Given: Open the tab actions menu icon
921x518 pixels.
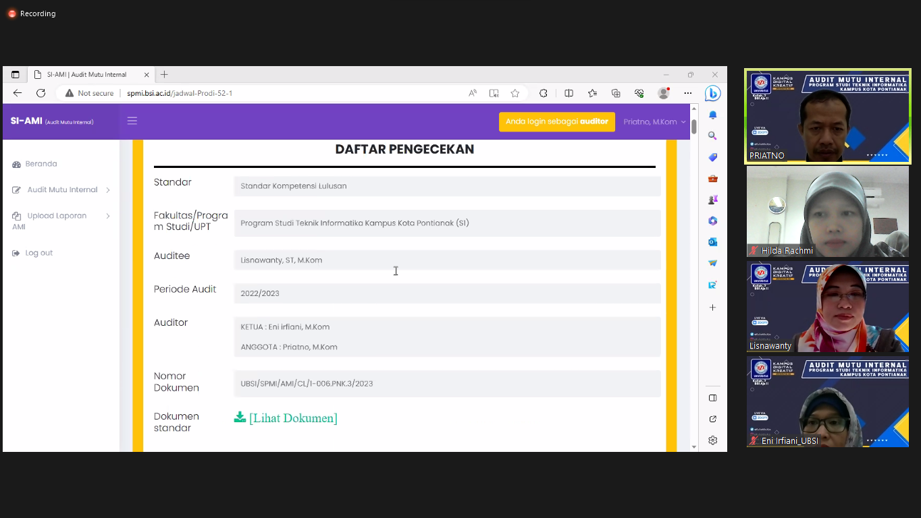Looking at the screenshot, I should coord(16,75).
